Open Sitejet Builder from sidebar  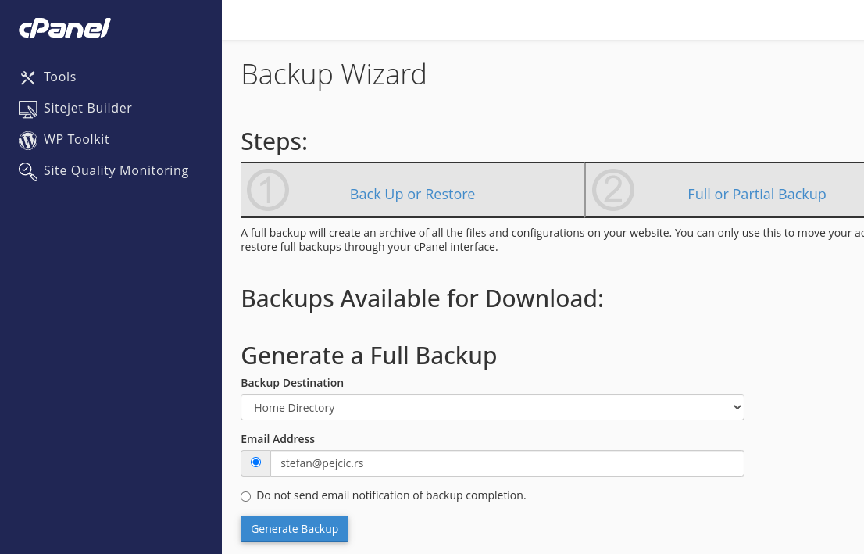pos(87,108)
